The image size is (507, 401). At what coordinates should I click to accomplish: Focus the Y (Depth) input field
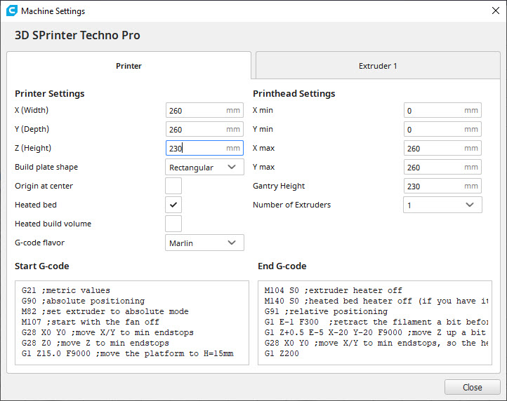(x=204, y=129)
